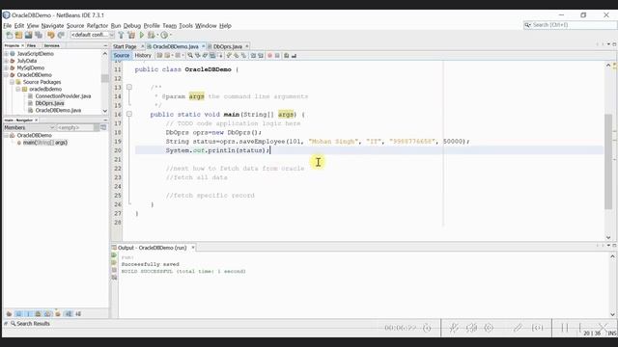The height and width of the screenshot is (347, 618).
Task: Open the Members dropdown in Navigator
Action: click(x=30, y=127)
